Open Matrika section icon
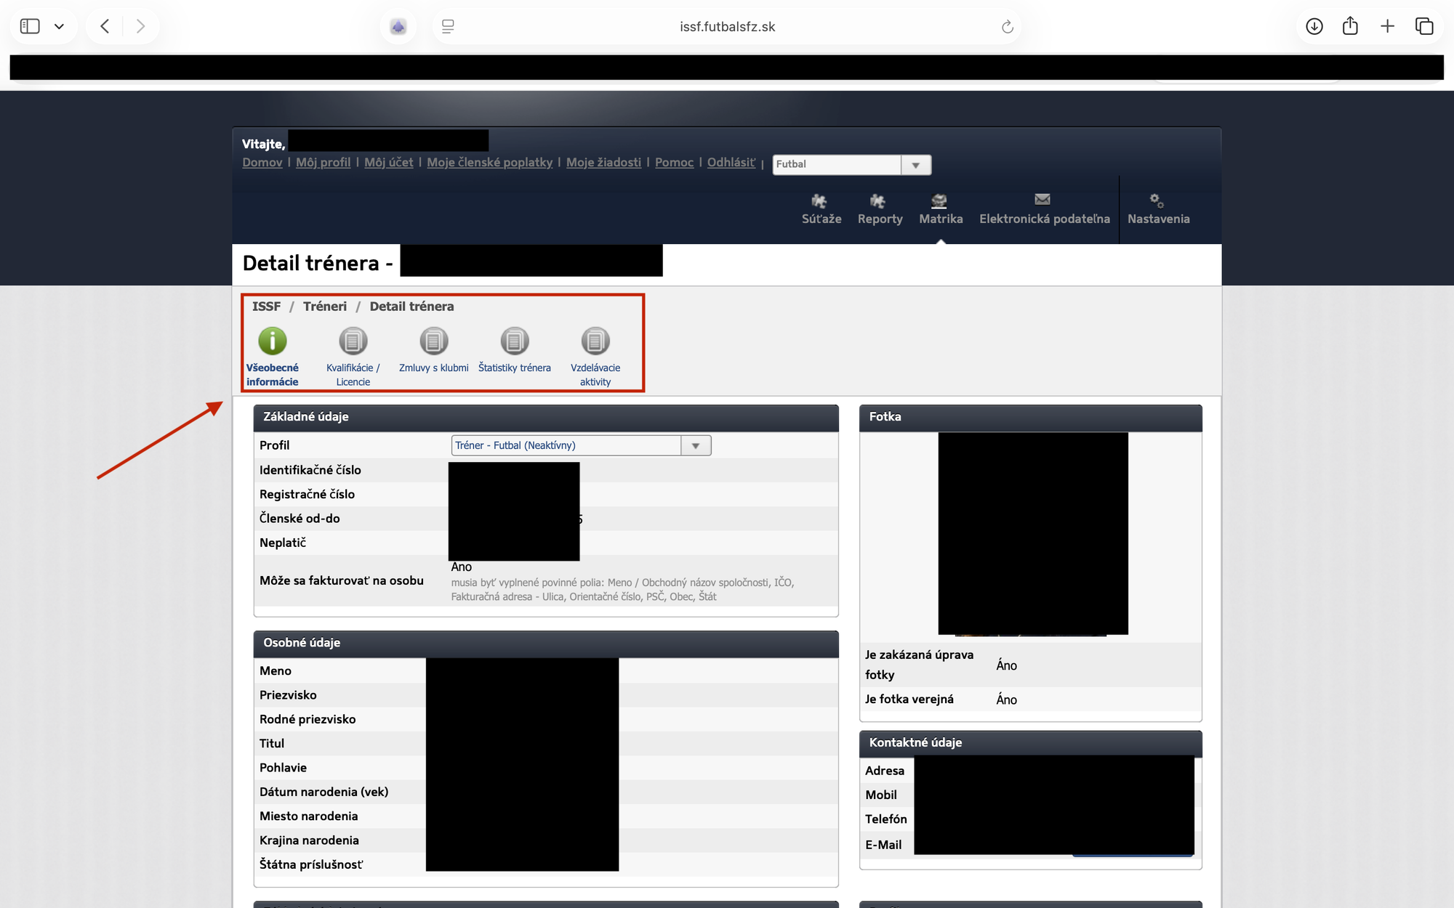This screenshot has height=908, width=1454. [939, 201]
